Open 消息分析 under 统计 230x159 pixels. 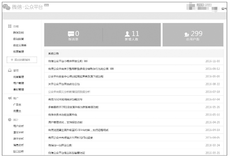pos(18,145)
